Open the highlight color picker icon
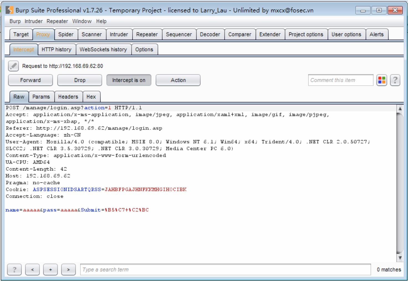Screen dimensions: 408x282 click(x=382, y=80)
